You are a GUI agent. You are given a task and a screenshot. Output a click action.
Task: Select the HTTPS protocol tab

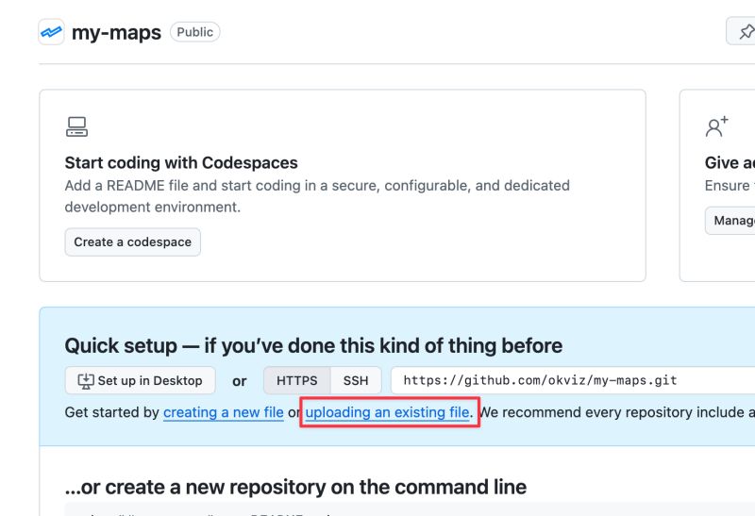click(296, 381)
